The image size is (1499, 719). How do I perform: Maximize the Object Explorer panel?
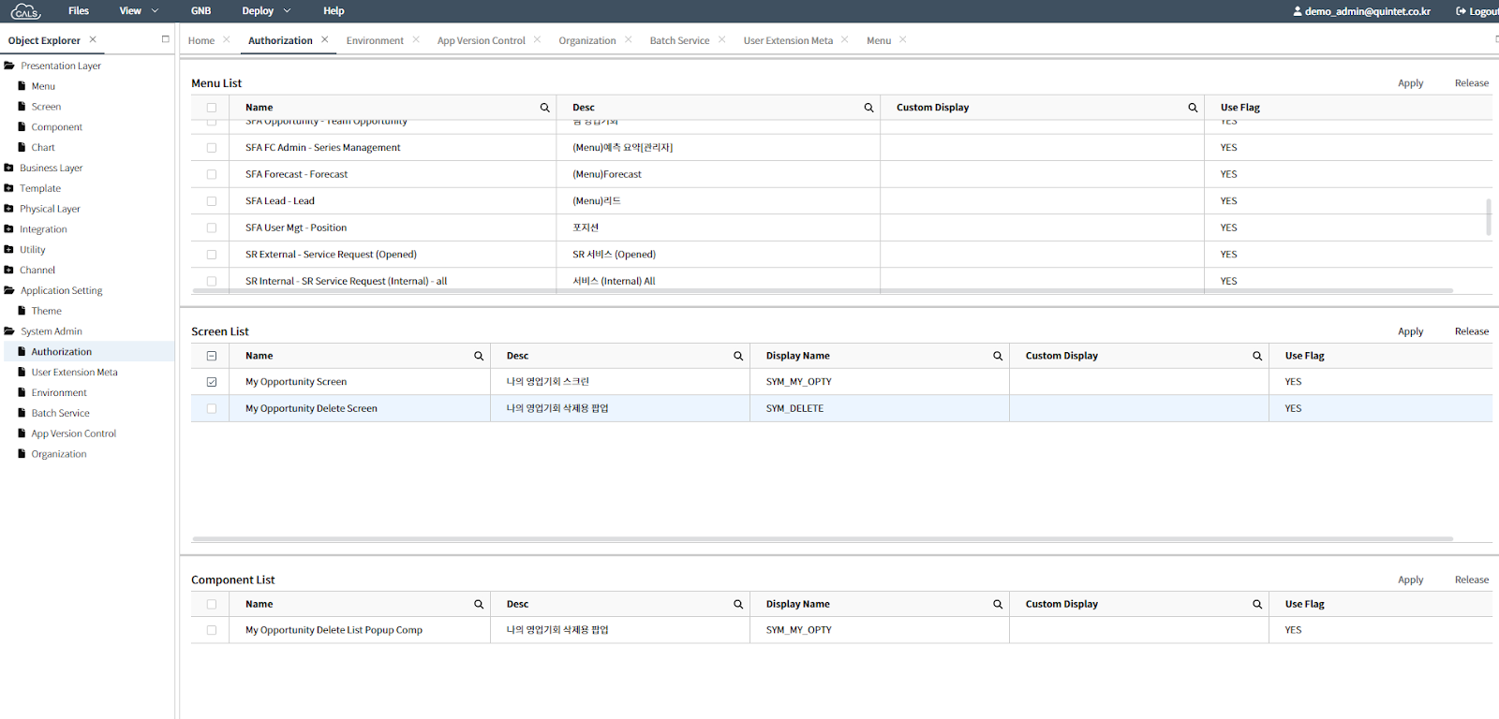pos(166,39)
